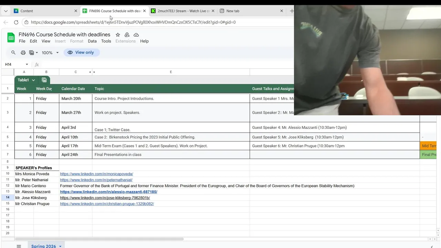This screenshot has height=248, width=441.
Task: Expand the Table1 name dropdown
Action: 33,80
